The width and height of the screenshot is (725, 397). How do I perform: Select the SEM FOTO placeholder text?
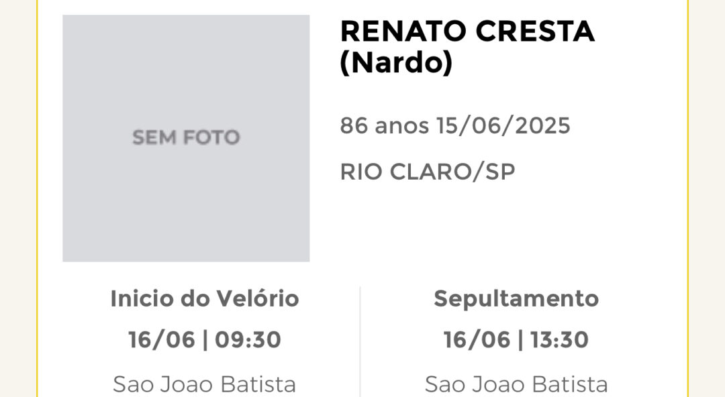pyautogui.click(x=186, y=137)
